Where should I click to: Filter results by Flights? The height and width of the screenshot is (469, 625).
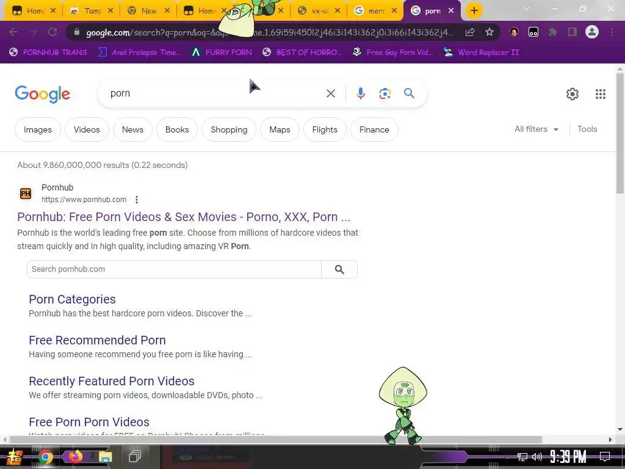[325, 129]
